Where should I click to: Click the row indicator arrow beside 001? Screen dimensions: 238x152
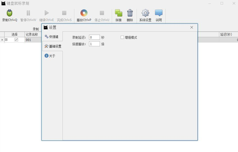tap(2, 40)
